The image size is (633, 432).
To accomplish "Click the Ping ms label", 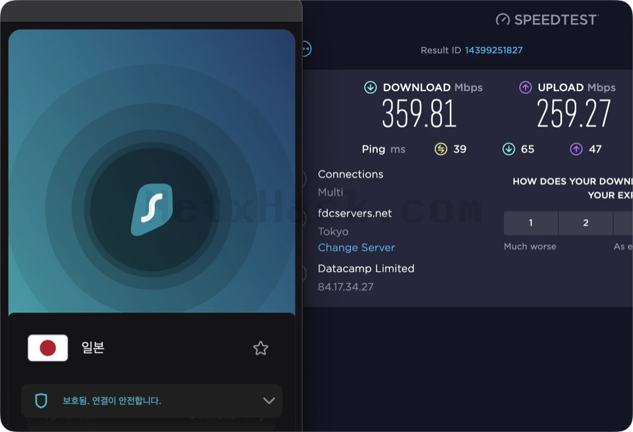I will tap(384, 149).
